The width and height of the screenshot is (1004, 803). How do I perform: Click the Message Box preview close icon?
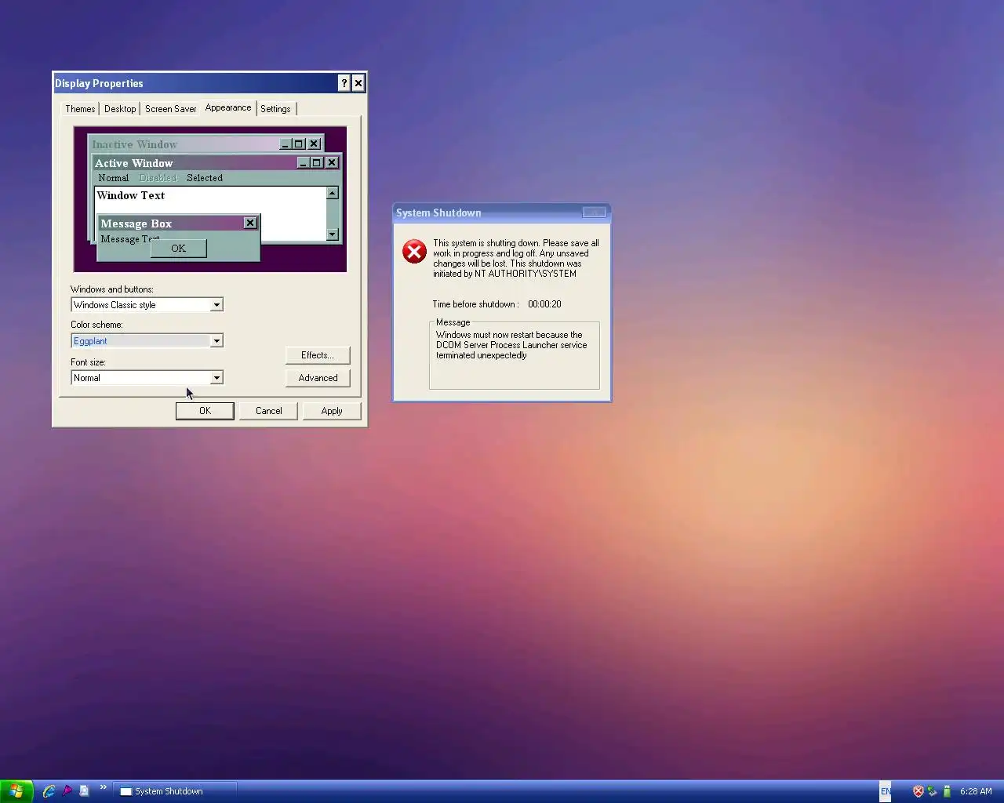pos(250,223)
